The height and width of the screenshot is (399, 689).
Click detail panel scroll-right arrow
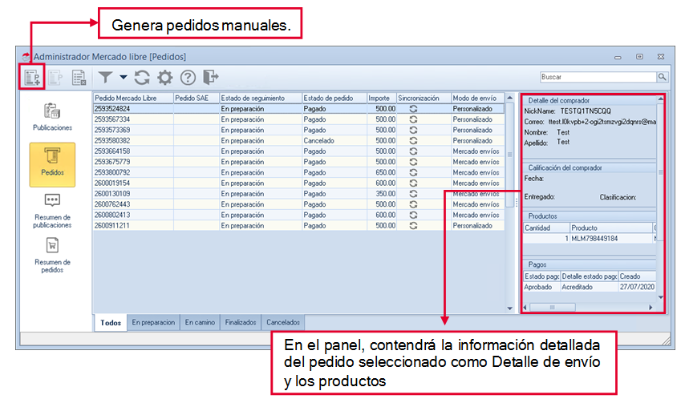tap(650, 307)
